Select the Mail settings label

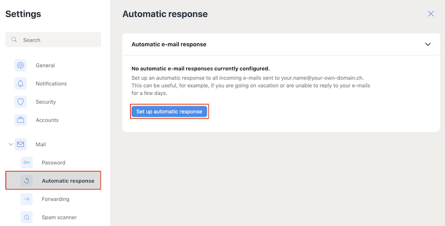coord(41,144)
